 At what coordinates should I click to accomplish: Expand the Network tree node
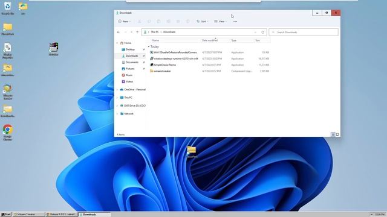click(117, 114)
